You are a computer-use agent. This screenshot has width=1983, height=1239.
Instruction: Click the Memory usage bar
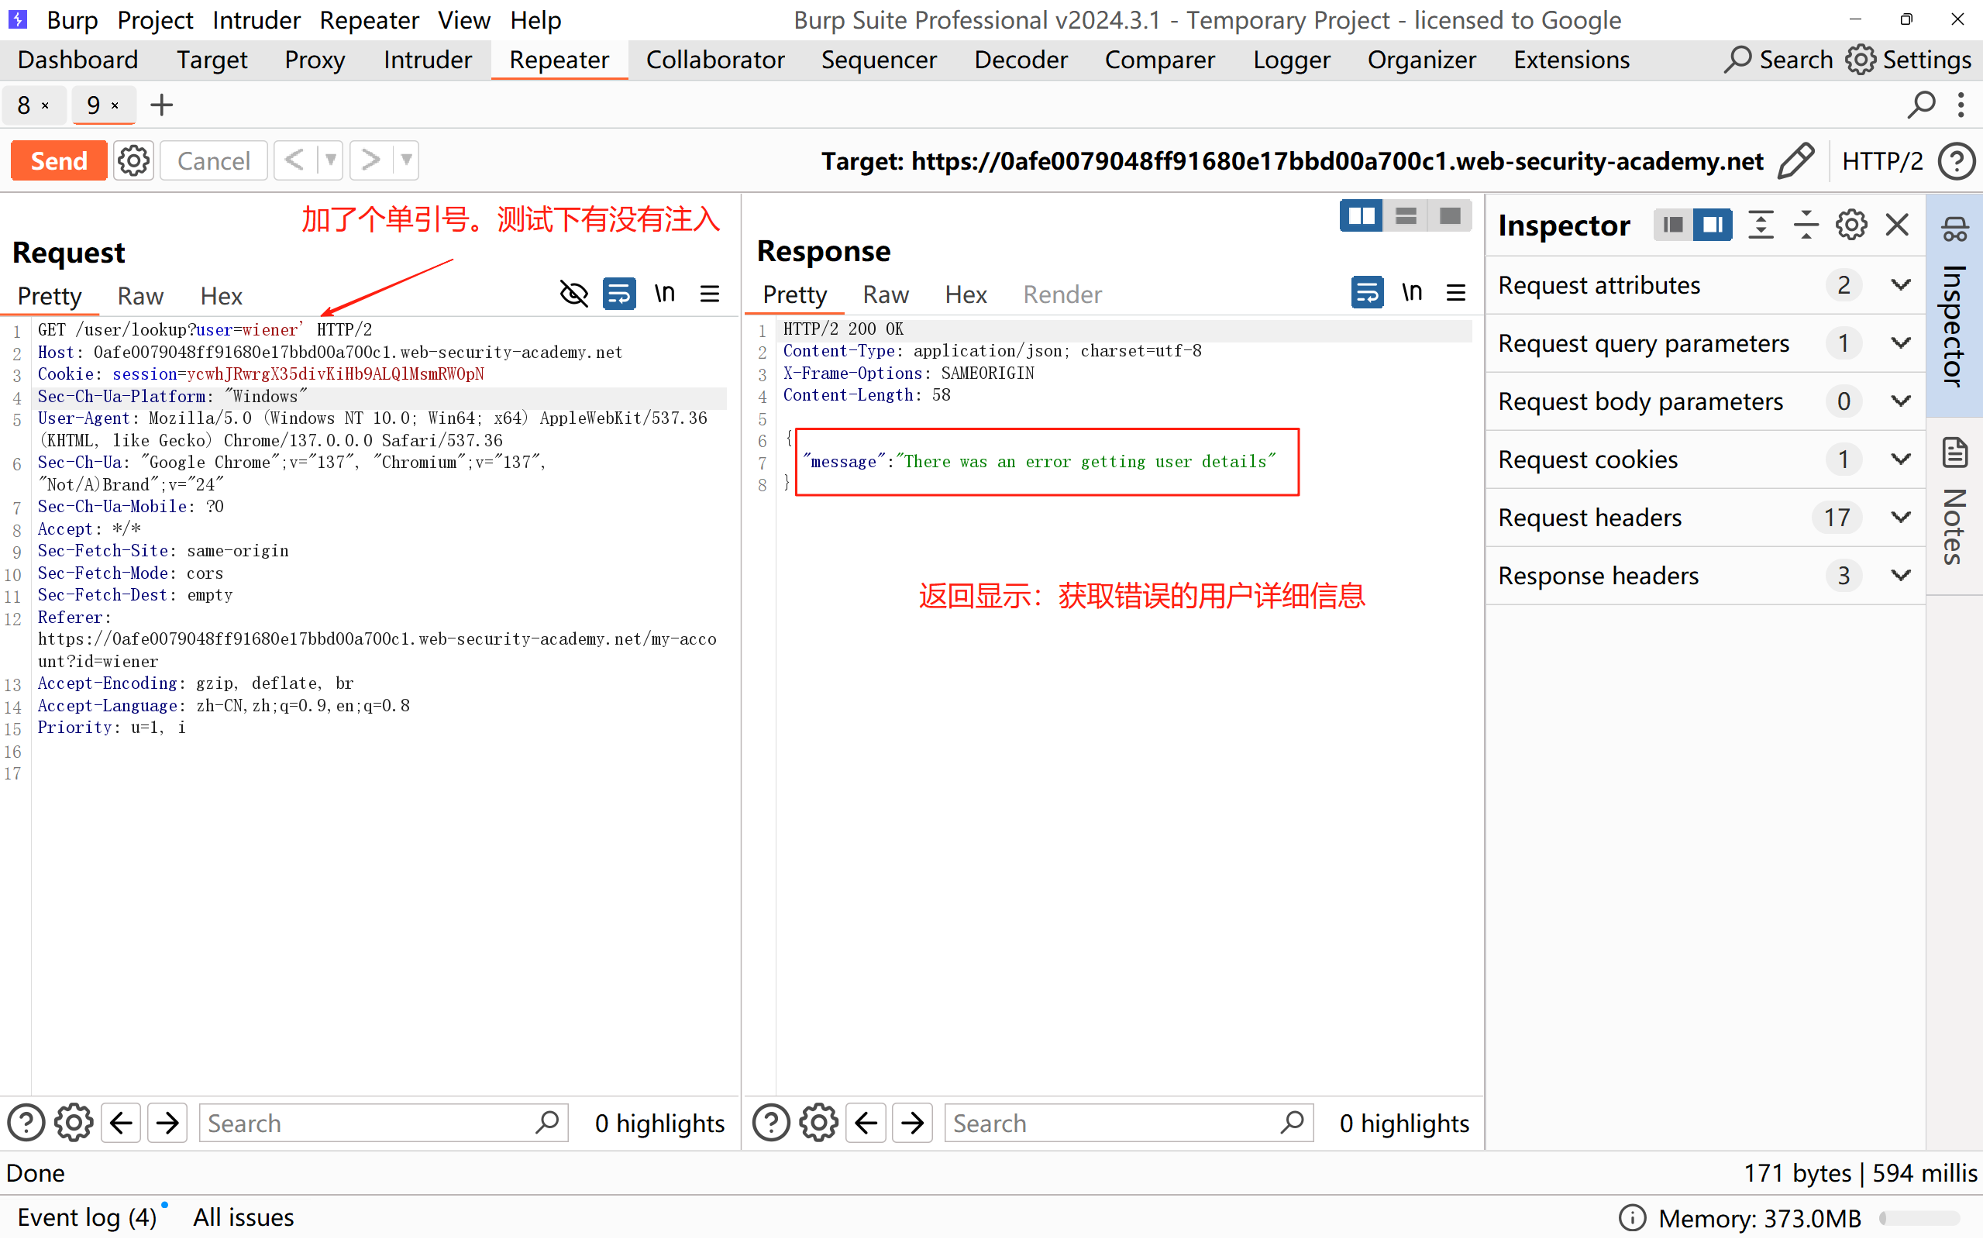coord(1919,1218)
